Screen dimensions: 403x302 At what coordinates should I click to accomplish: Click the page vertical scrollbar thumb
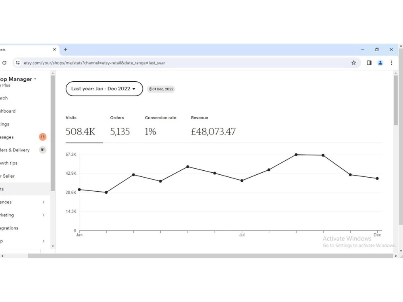[396, 100]
